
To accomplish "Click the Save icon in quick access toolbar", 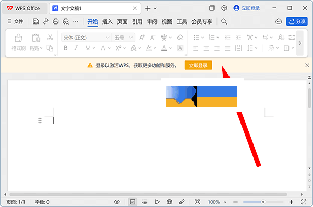I will [35, 21].
